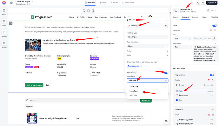This screenshot has height=126, width=219.
Task: Open the Comments sidebar icon
Action: click(4, 32)
